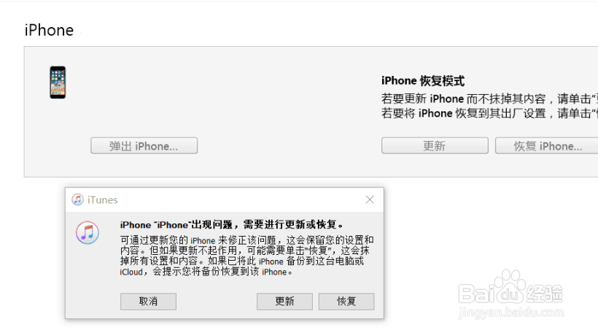This screenshot has width=598, height=333.
Task: Click the 恢复 iPhone... button
Action: coord(546,146)
